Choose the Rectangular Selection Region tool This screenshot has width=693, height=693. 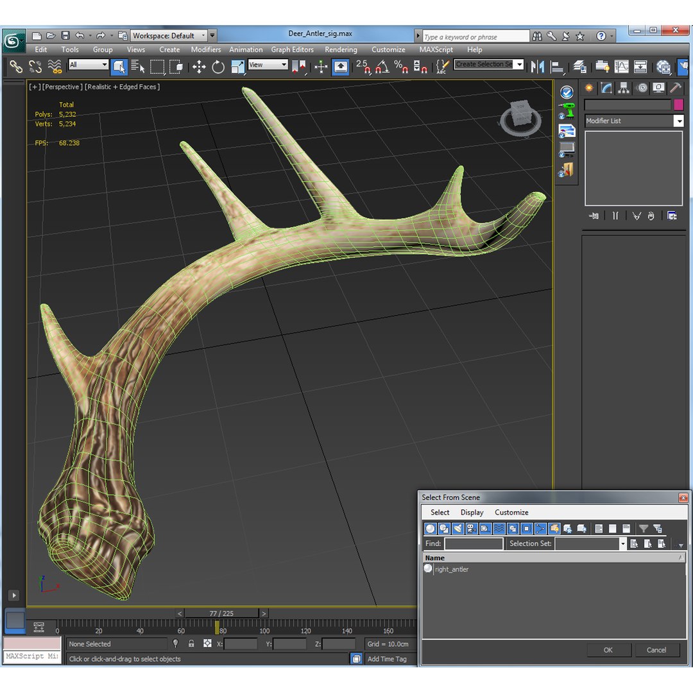pos(157,67)
